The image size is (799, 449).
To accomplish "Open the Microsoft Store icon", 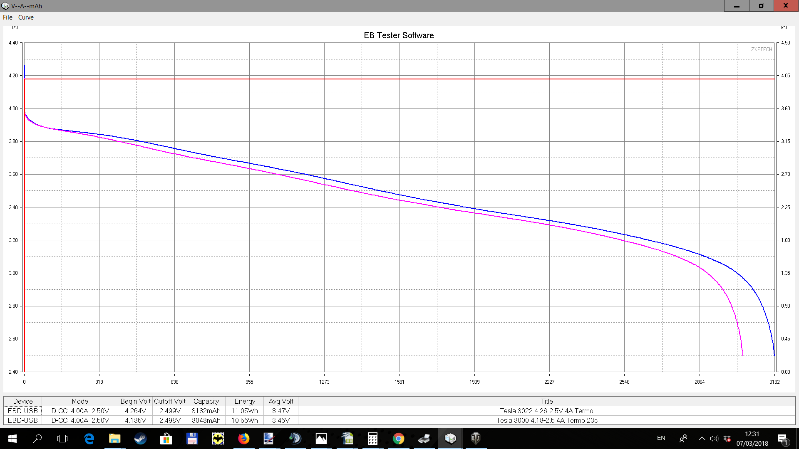I will [166, 438].
